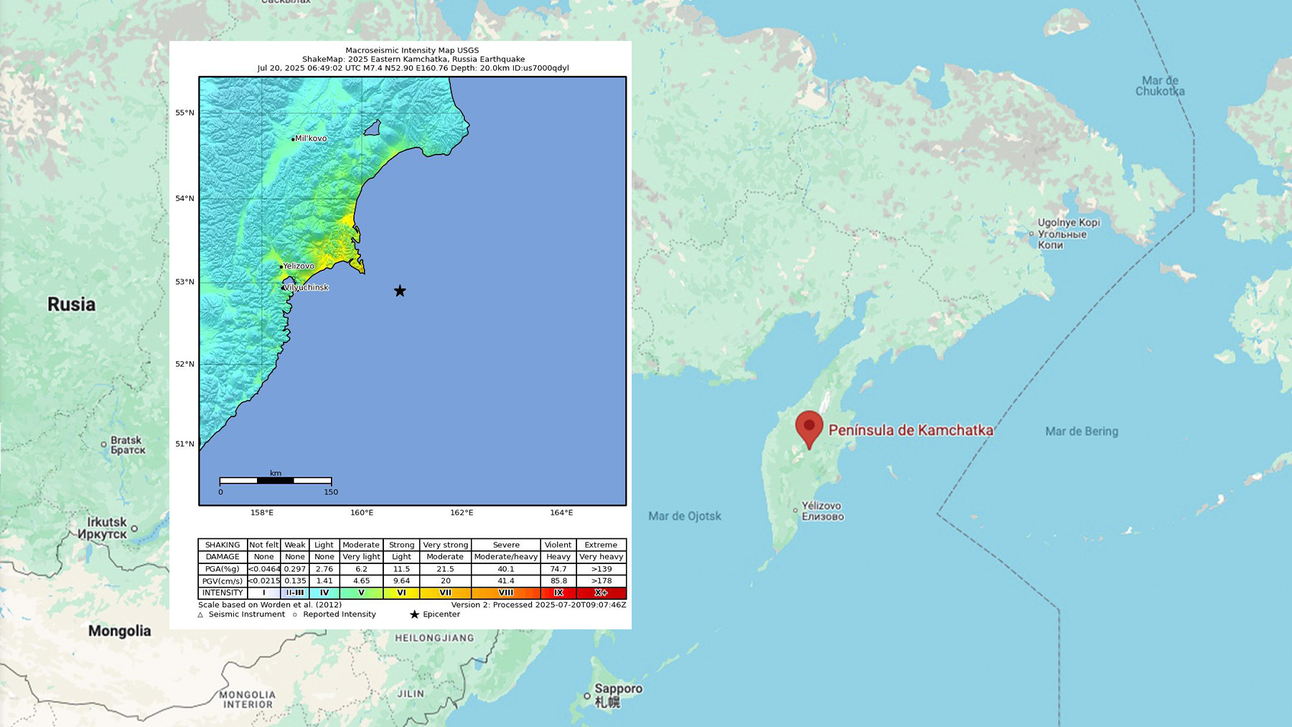Click the earthquake date and magnitude line
The width and height of the screenshot is (1292, 727).
coord(413,68)
